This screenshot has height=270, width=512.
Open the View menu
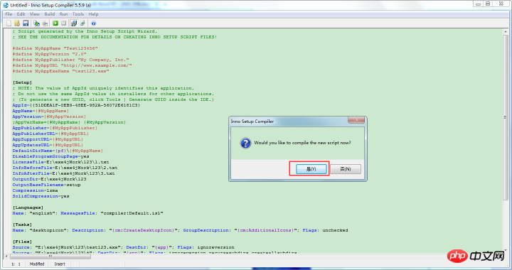coord(35,14)
